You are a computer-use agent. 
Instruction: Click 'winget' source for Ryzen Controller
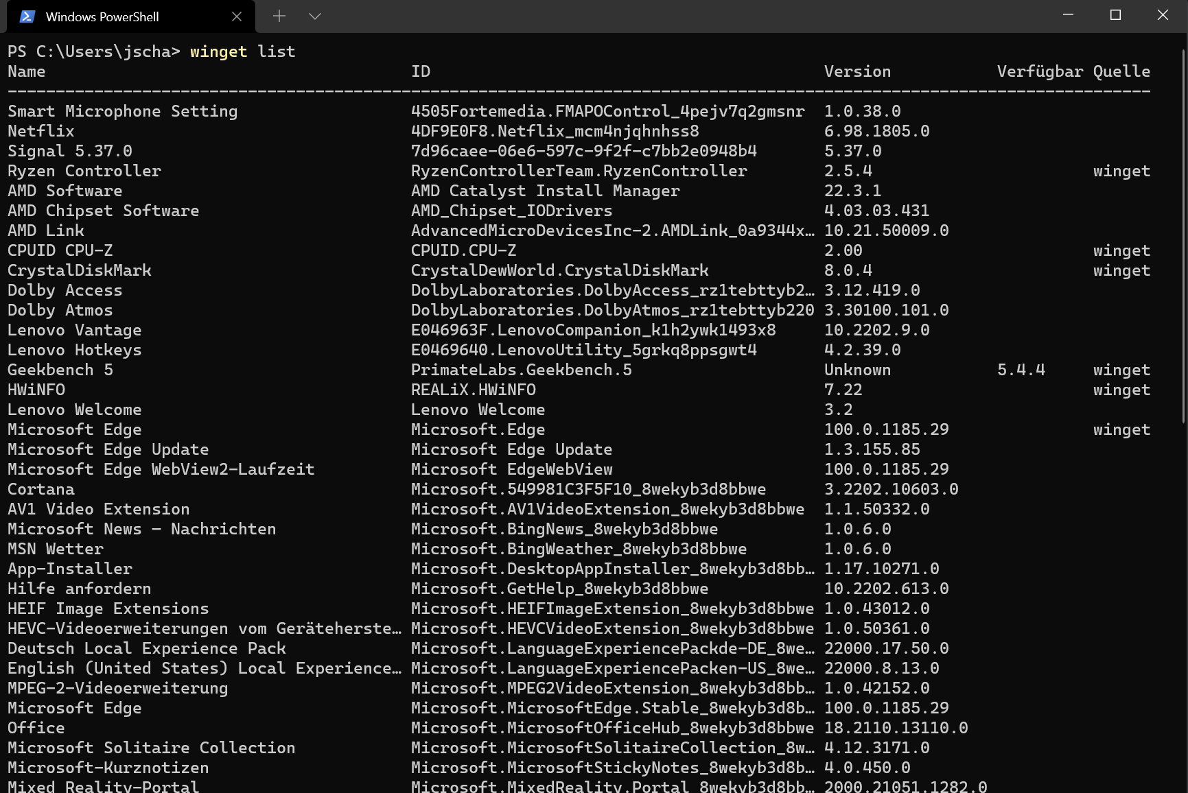tap(1121, 171)
